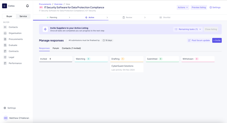
Task: Open the Contacts (1 invited) tab
Action: pos(71,48)
